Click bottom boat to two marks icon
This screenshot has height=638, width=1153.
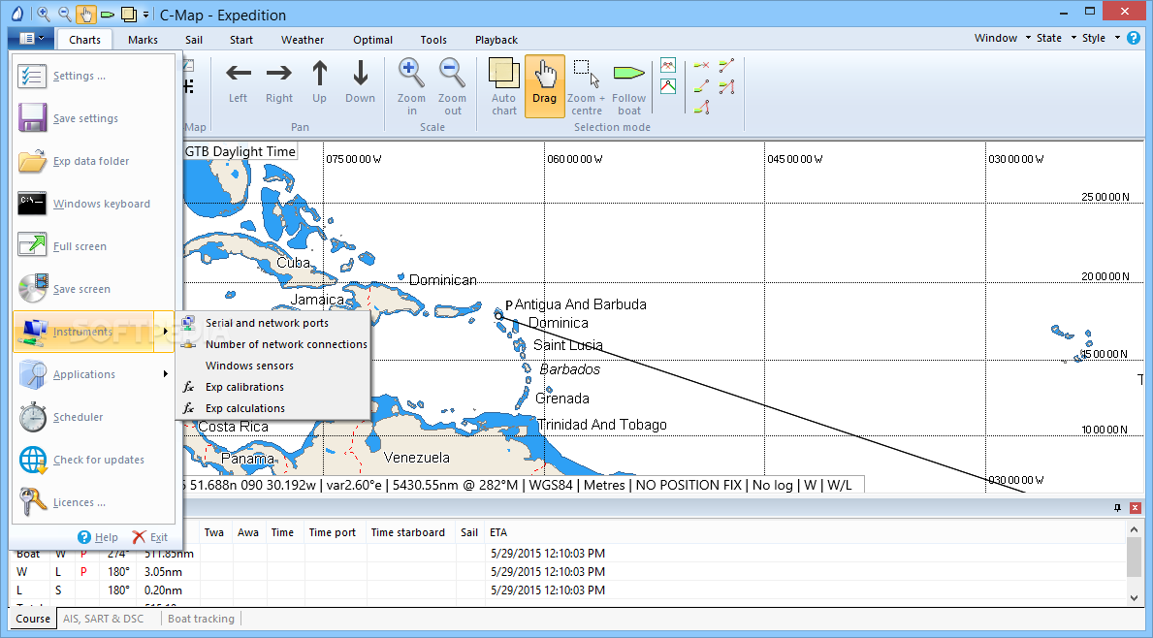coord(701,108)
